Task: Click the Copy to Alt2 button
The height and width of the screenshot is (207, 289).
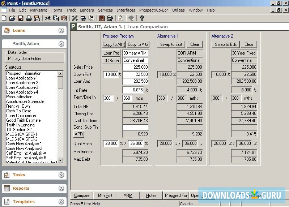Action: tap(138, 44)
